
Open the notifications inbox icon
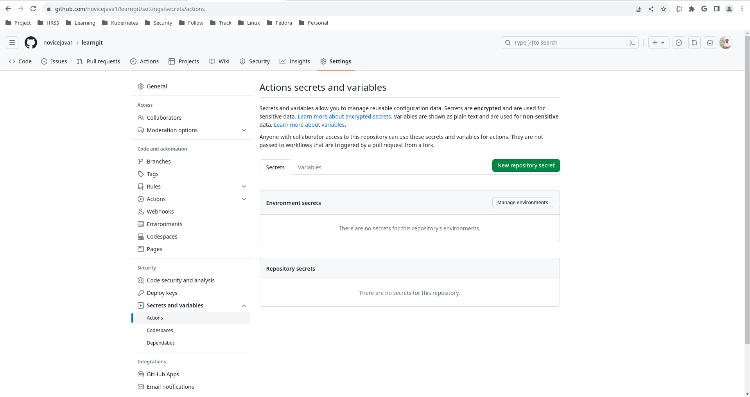[x=710, y=43]
